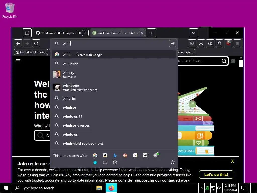This screenshot has width=257, height=193.
Task: Open Recycle Bin on desktop
Action: click(x=10, y=10)
